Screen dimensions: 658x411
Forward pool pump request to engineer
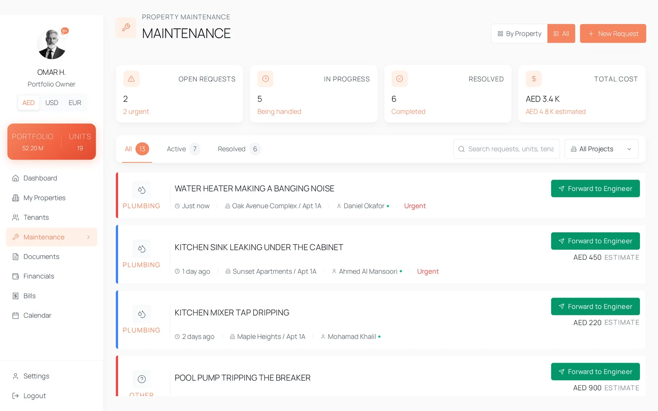(x=595, y=372)
